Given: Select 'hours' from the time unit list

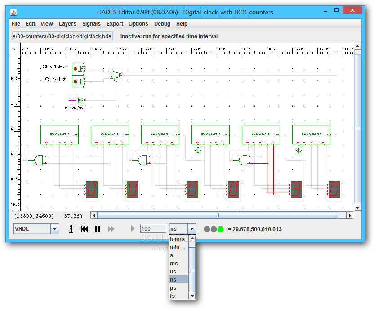Looking at the screenshot, I should click(179, 239).
